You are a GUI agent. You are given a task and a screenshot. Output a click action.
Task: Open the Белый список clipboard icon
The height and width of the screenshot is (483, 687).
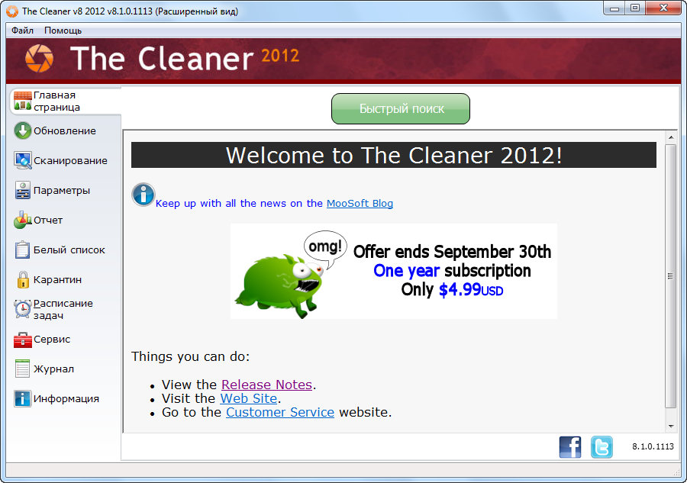(22, 250)
